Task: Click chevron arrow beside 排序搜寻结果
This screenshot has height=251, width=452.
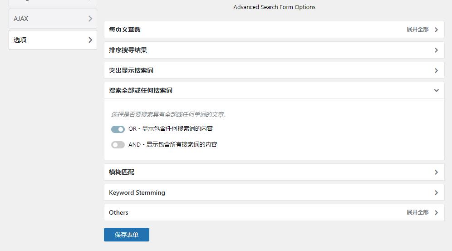Action: coord(436,50)
